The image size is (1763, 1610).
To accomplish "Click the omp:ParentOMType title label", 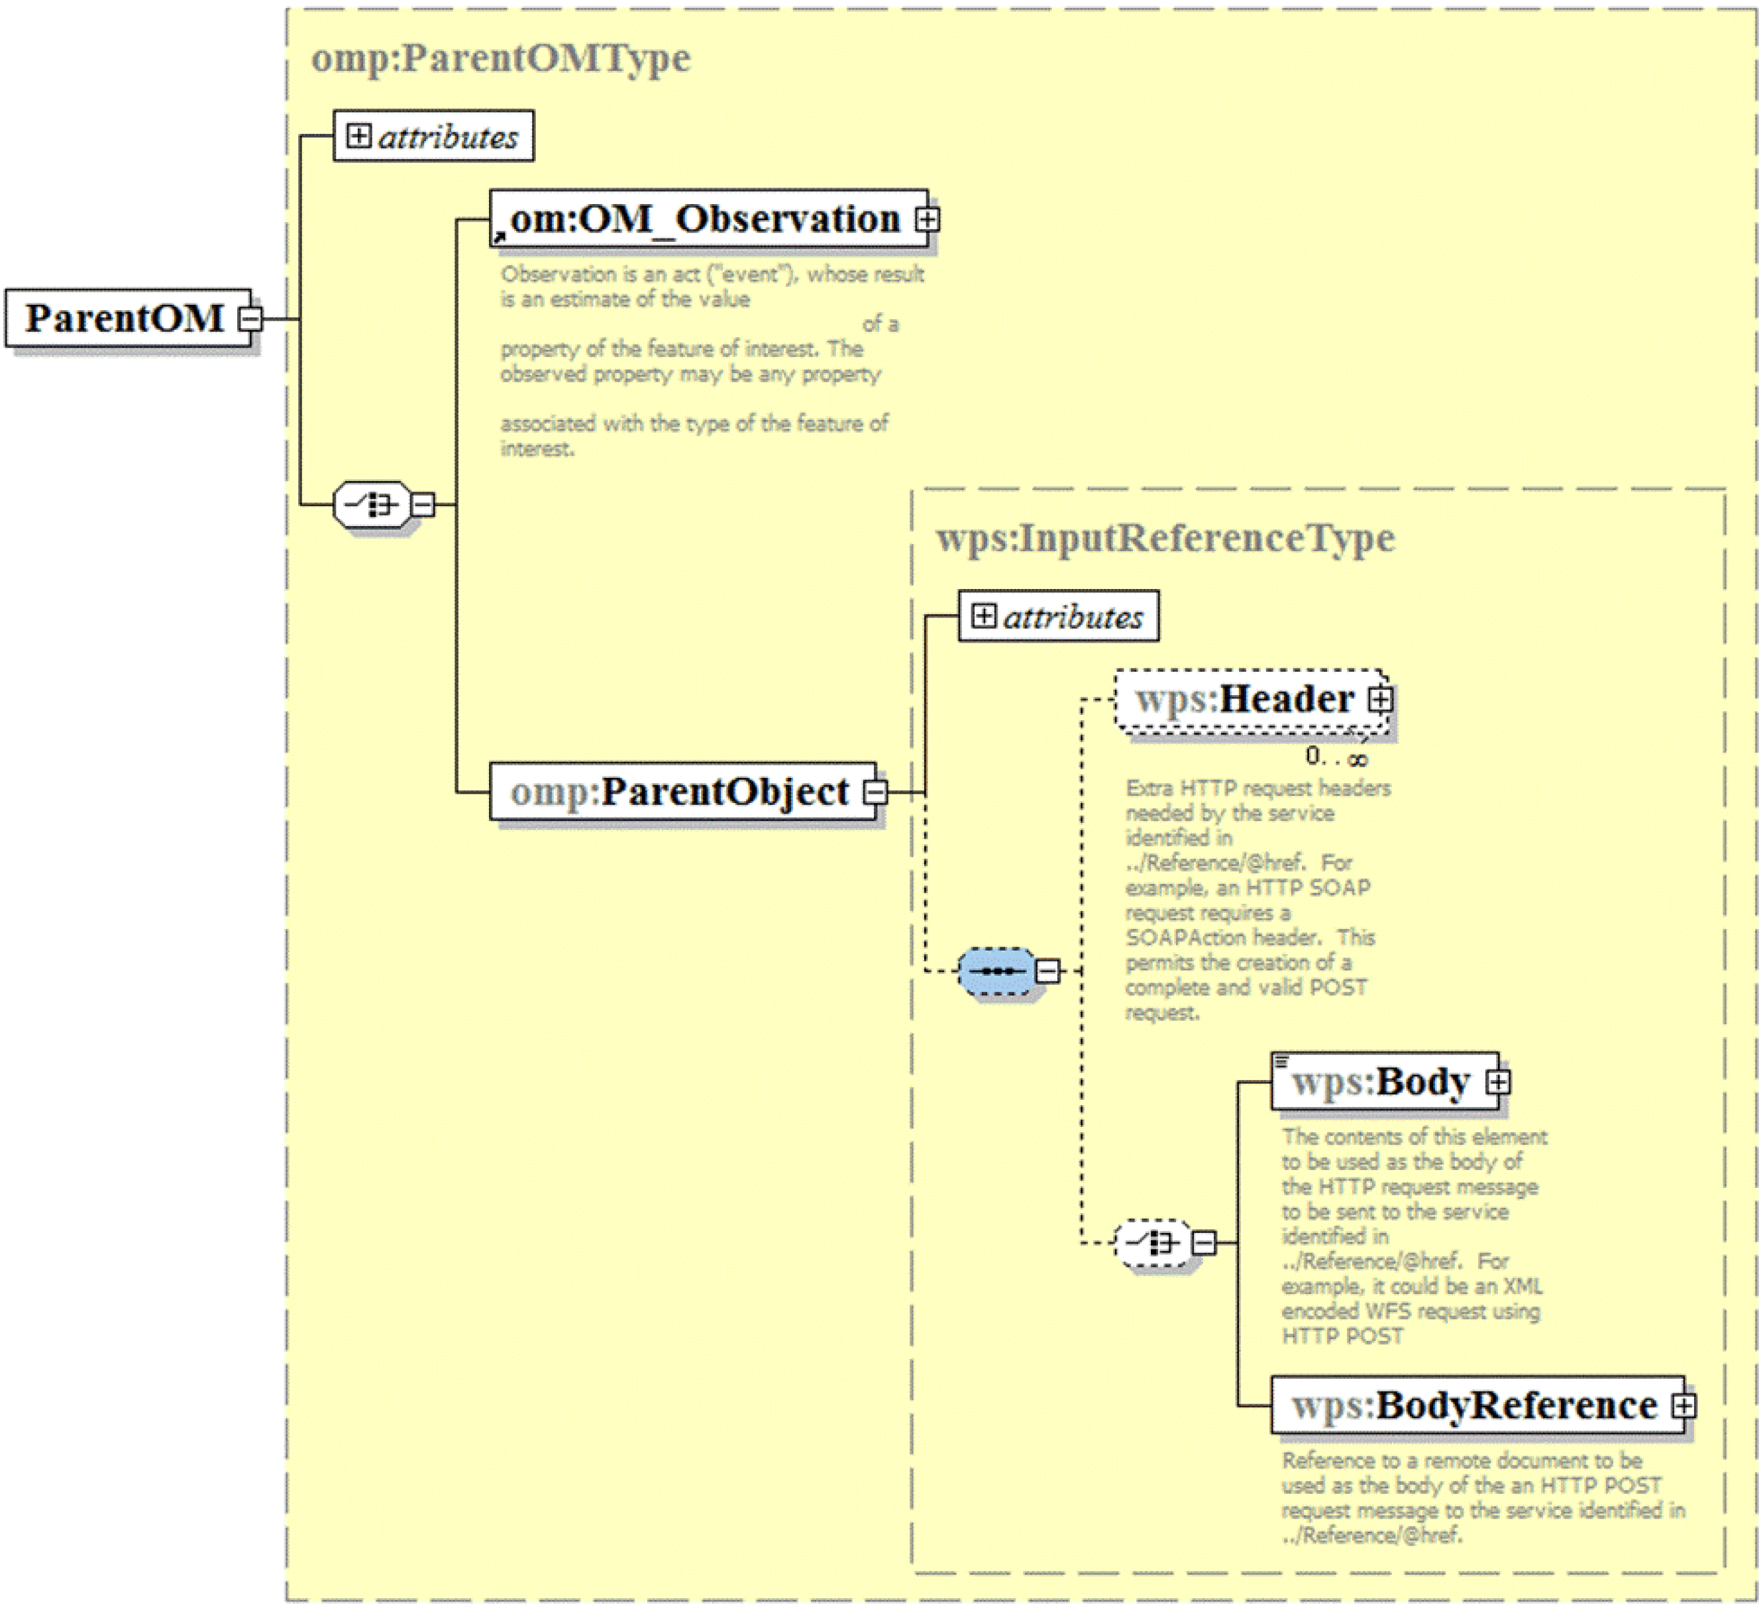I will 501,58.
